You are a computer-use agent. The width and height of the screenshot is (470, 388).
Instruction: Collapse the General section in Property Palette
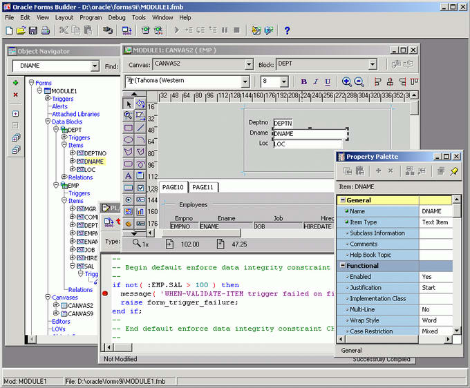pos(343,200)
